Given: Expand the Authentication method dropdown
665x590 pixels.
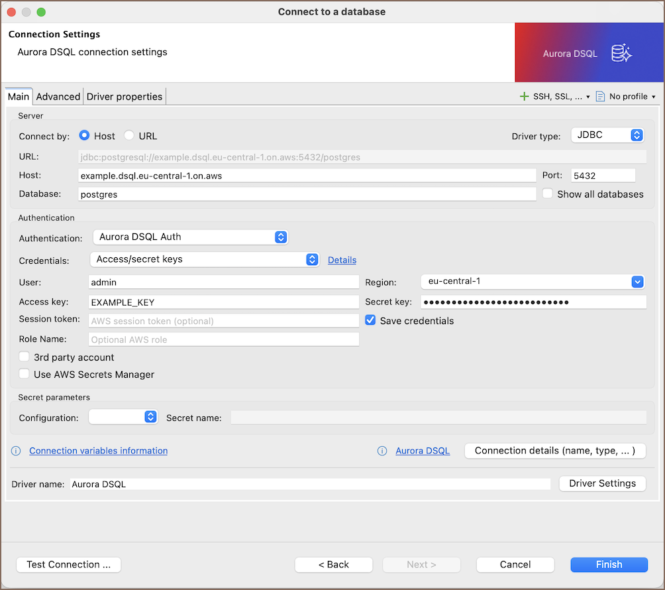Looking at the screenshot, I should click(x=190, y=237).
